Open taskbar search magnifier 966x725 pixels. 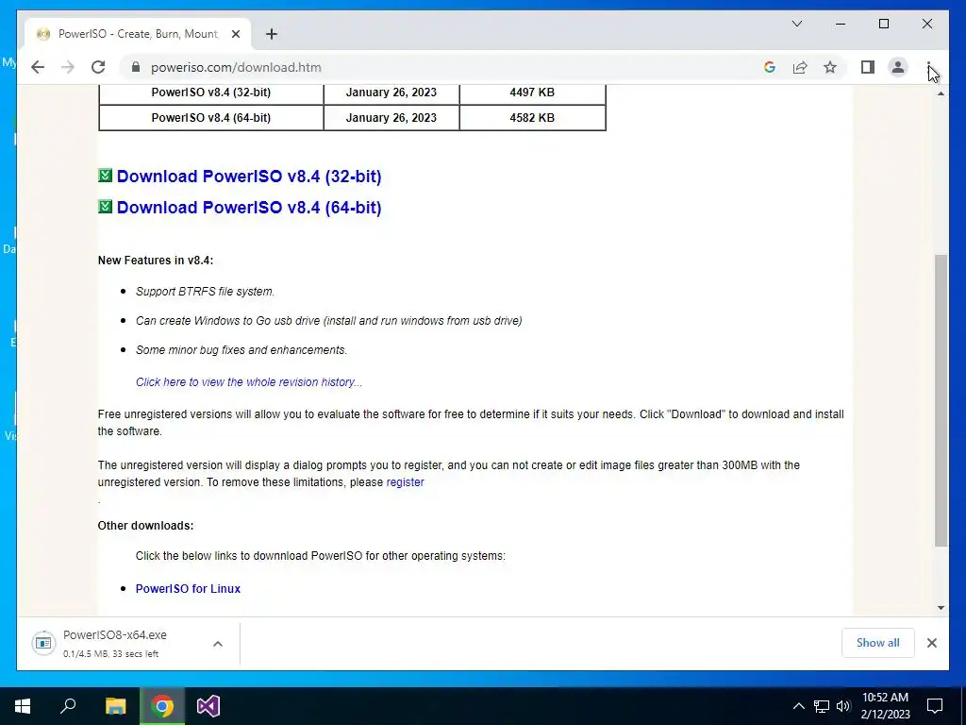click(x=68, y=706)
